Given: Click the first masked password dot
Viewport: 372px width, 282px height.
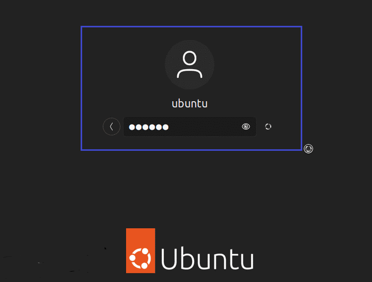Looking at the screenshot, I should coord(132,127).
